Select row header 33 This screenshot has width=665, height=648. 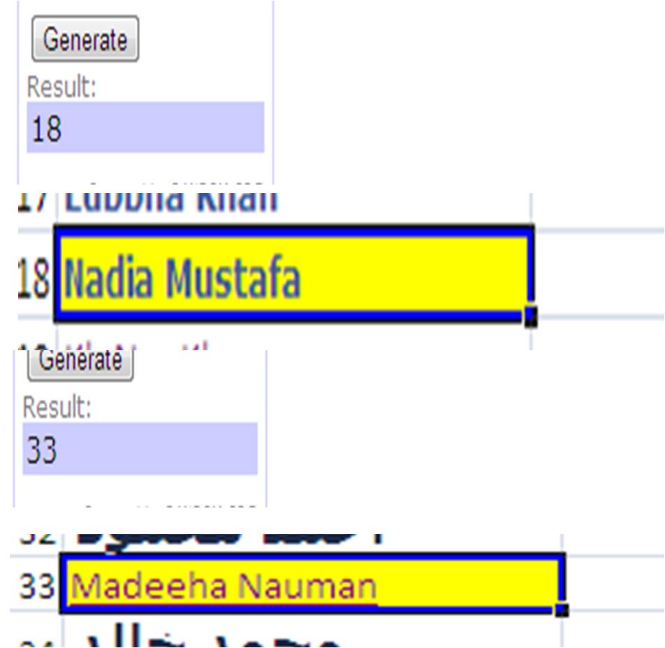[x=36, y=586]
